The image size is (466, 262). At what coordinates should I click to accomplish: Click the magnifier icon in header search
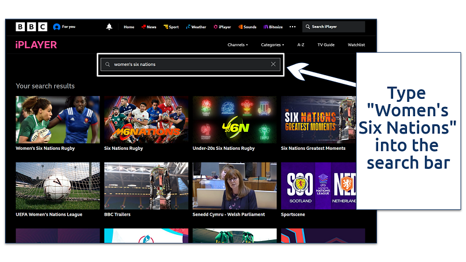(308, 27)
